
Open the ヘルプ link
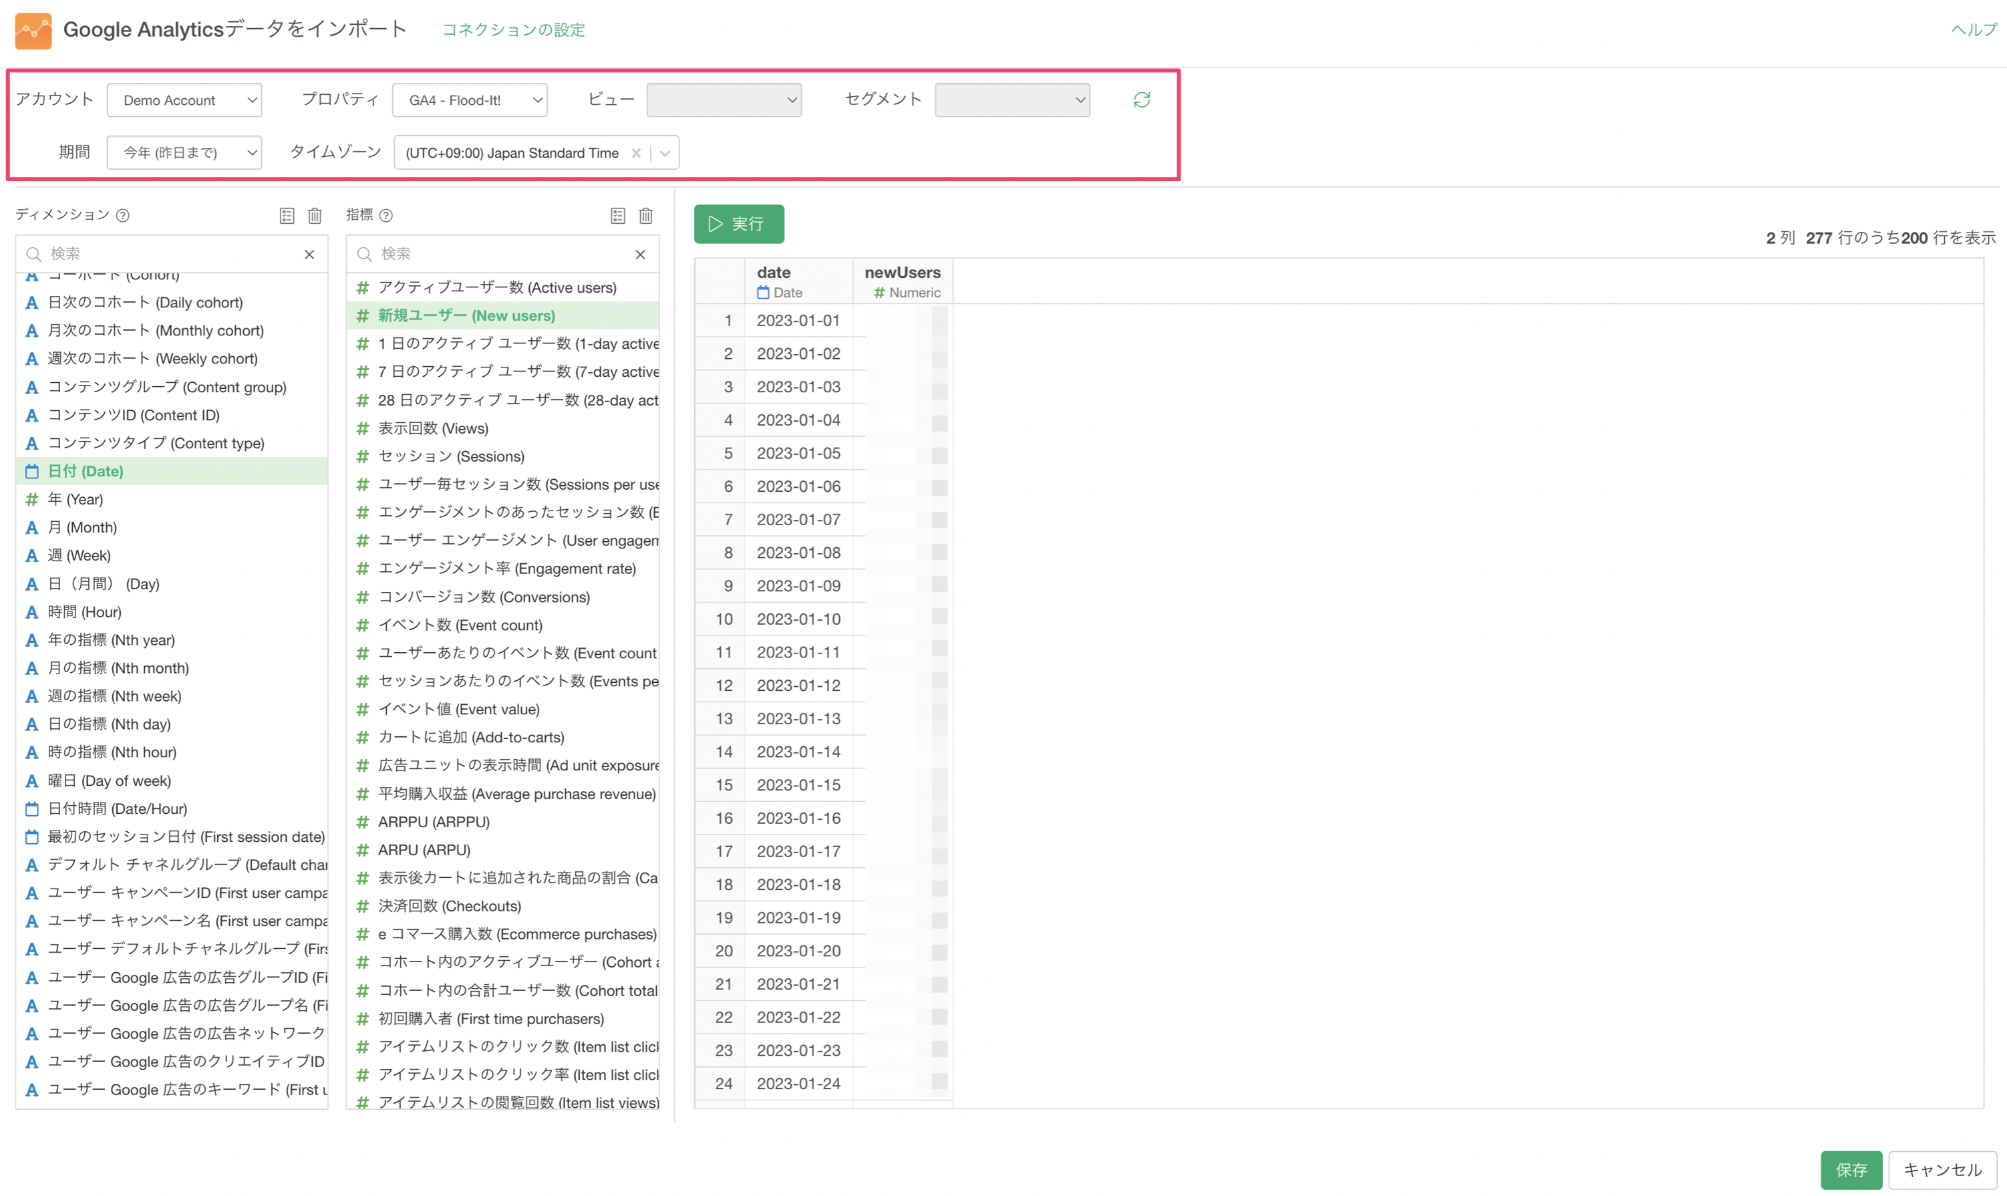point(1974,30)
